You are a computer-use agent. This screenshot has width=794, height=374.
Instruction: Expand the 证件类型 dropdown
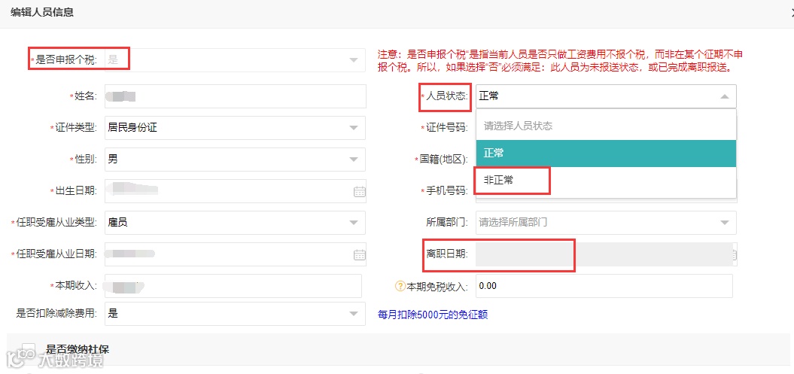pyautogui.click(x=353, y=128)
